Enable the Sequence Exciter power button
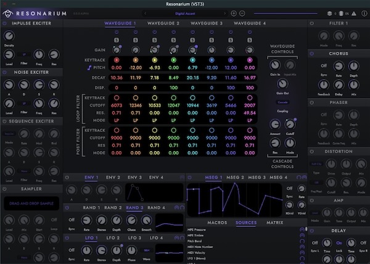Screen dimensions: 370x264 click(4, 122)
